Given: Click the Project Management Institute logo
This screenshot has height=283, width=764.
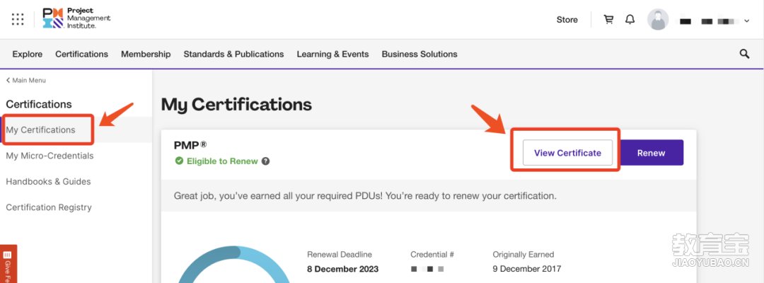Looking at the screenshot, I should pos(76,18).
